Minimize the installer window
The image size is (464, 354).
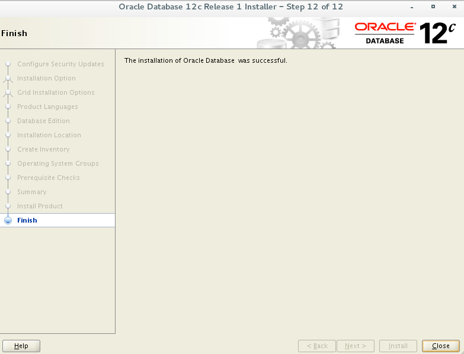coord(412,7)
